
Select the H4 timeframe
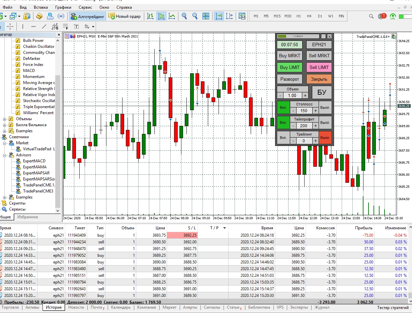click(309, 16)
